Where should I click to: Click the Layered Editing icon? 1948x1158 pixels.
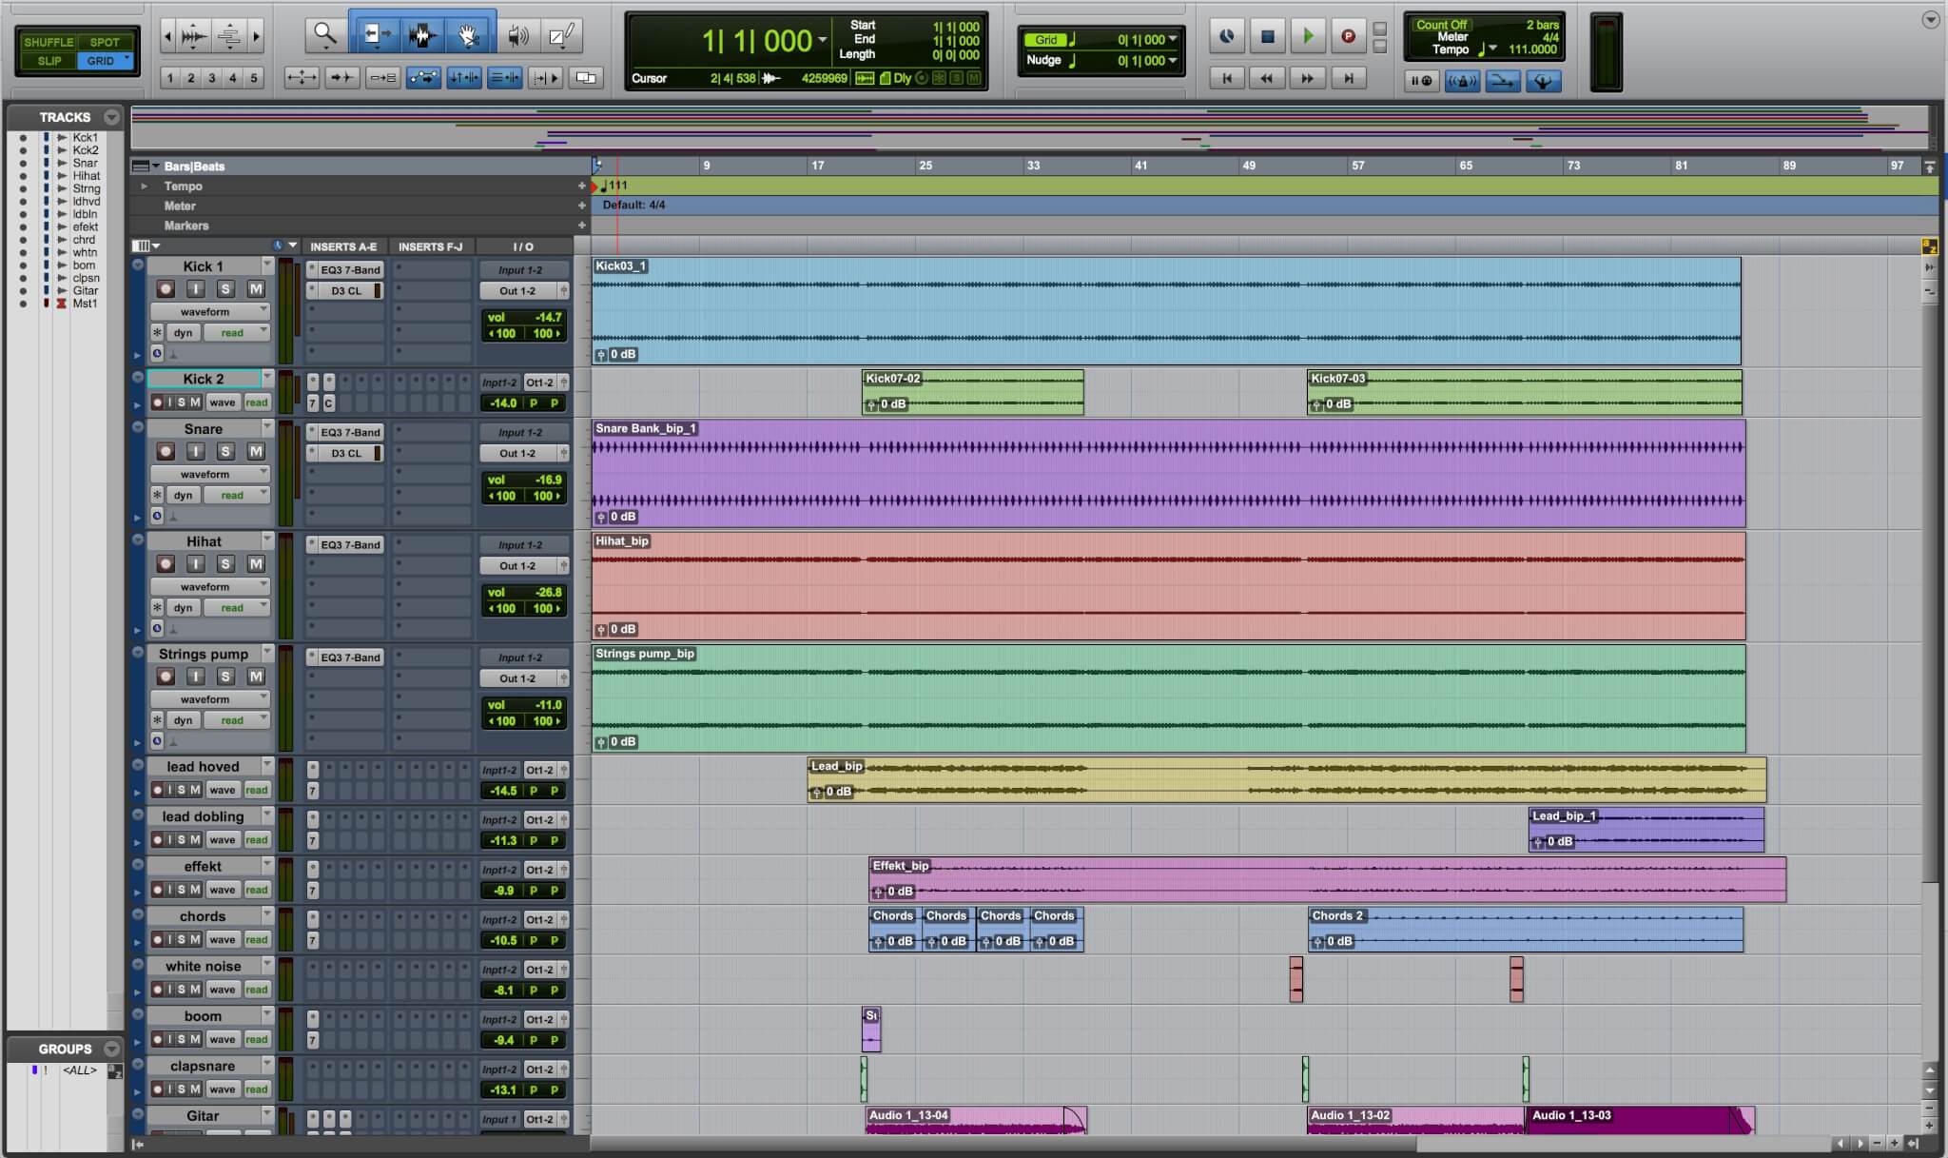tap(586, 78)
